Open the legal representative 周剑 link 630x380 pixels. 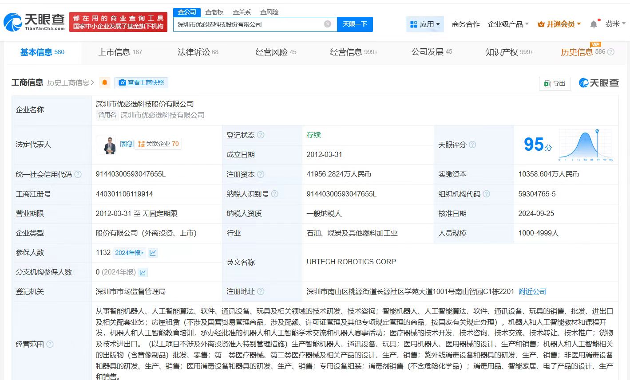click(x=127, y=144)
